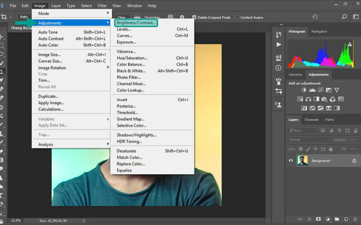Click the Background layer thumbnail
Screen dimensions: 361x225
[302, 160]
